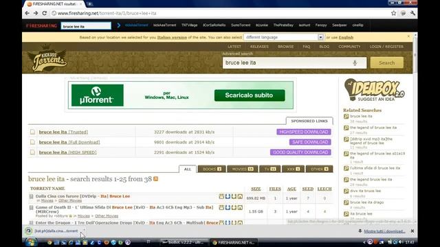Show hidden system tray icons arrow
Screen dimensions: 440x247
tap(364, 242)
